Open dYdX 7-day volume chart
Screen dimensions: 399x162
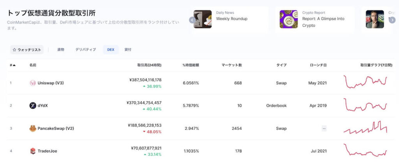coord(365,105)
